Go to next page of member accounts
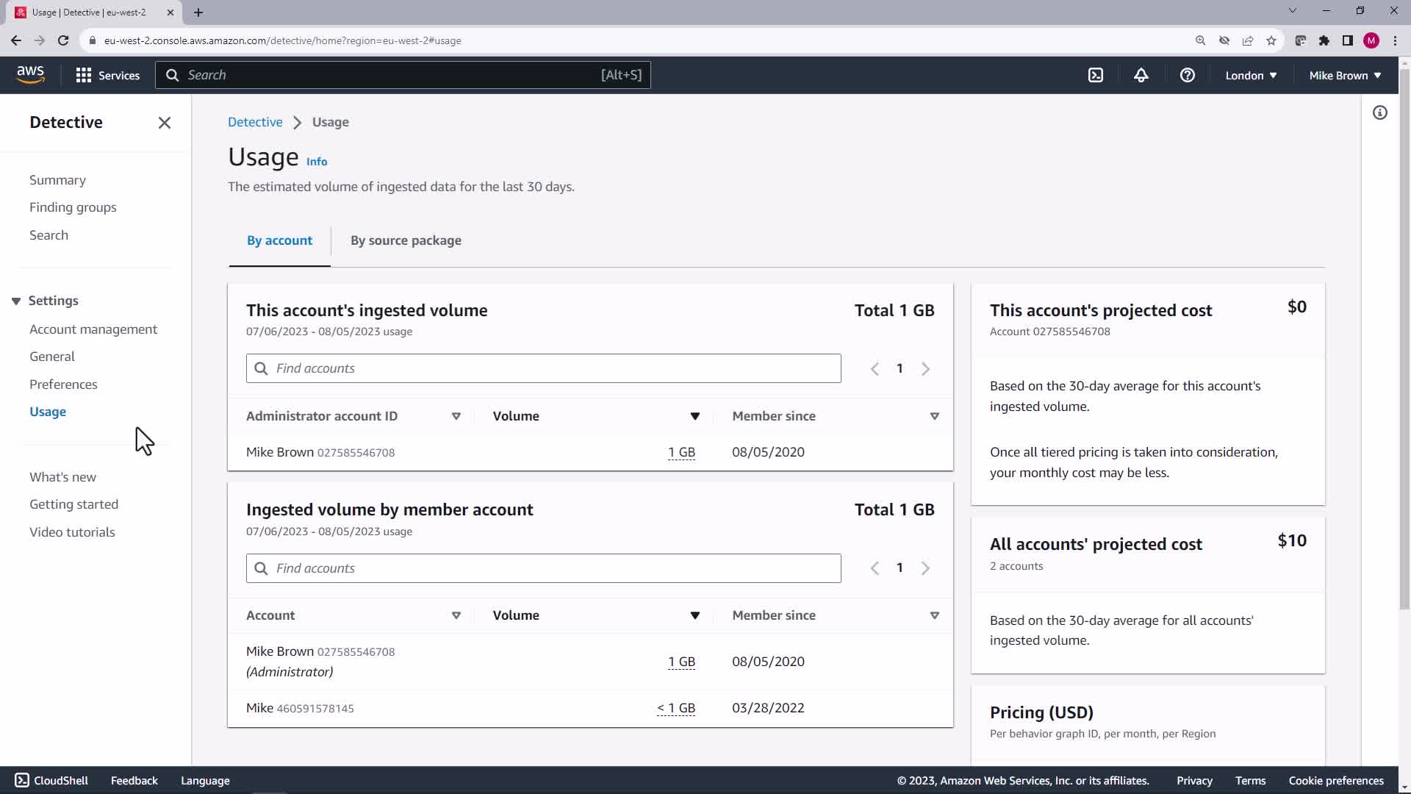This screenshot has width=1411, height=794. pos(925,568)
